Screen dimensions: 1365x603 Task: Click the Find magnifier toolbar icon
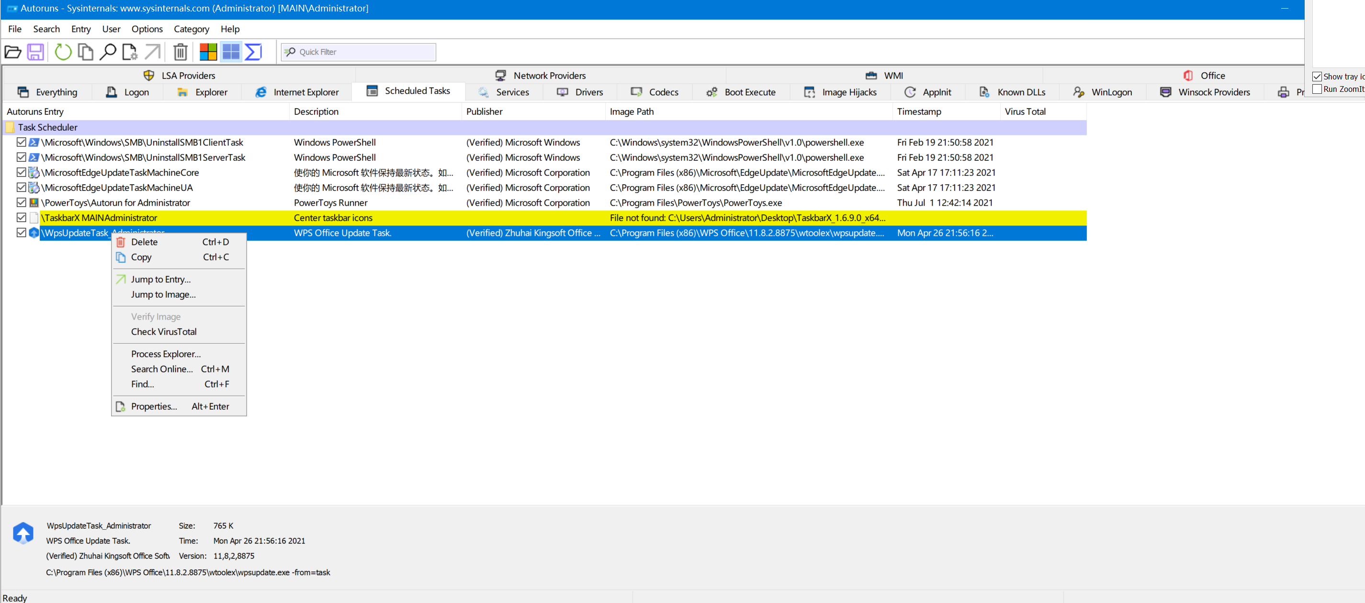point(108,52)
